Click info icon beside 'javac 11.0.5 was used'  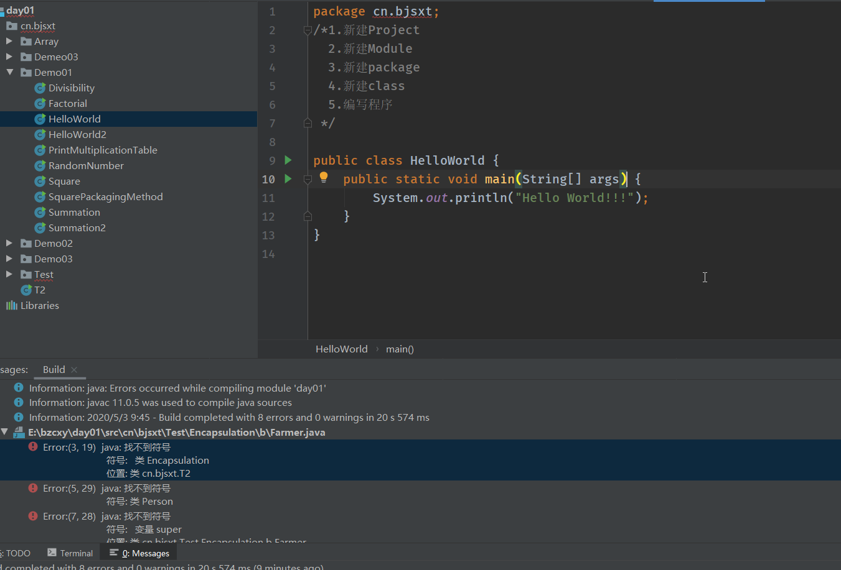pyautogui.click(x=19, y=402)
